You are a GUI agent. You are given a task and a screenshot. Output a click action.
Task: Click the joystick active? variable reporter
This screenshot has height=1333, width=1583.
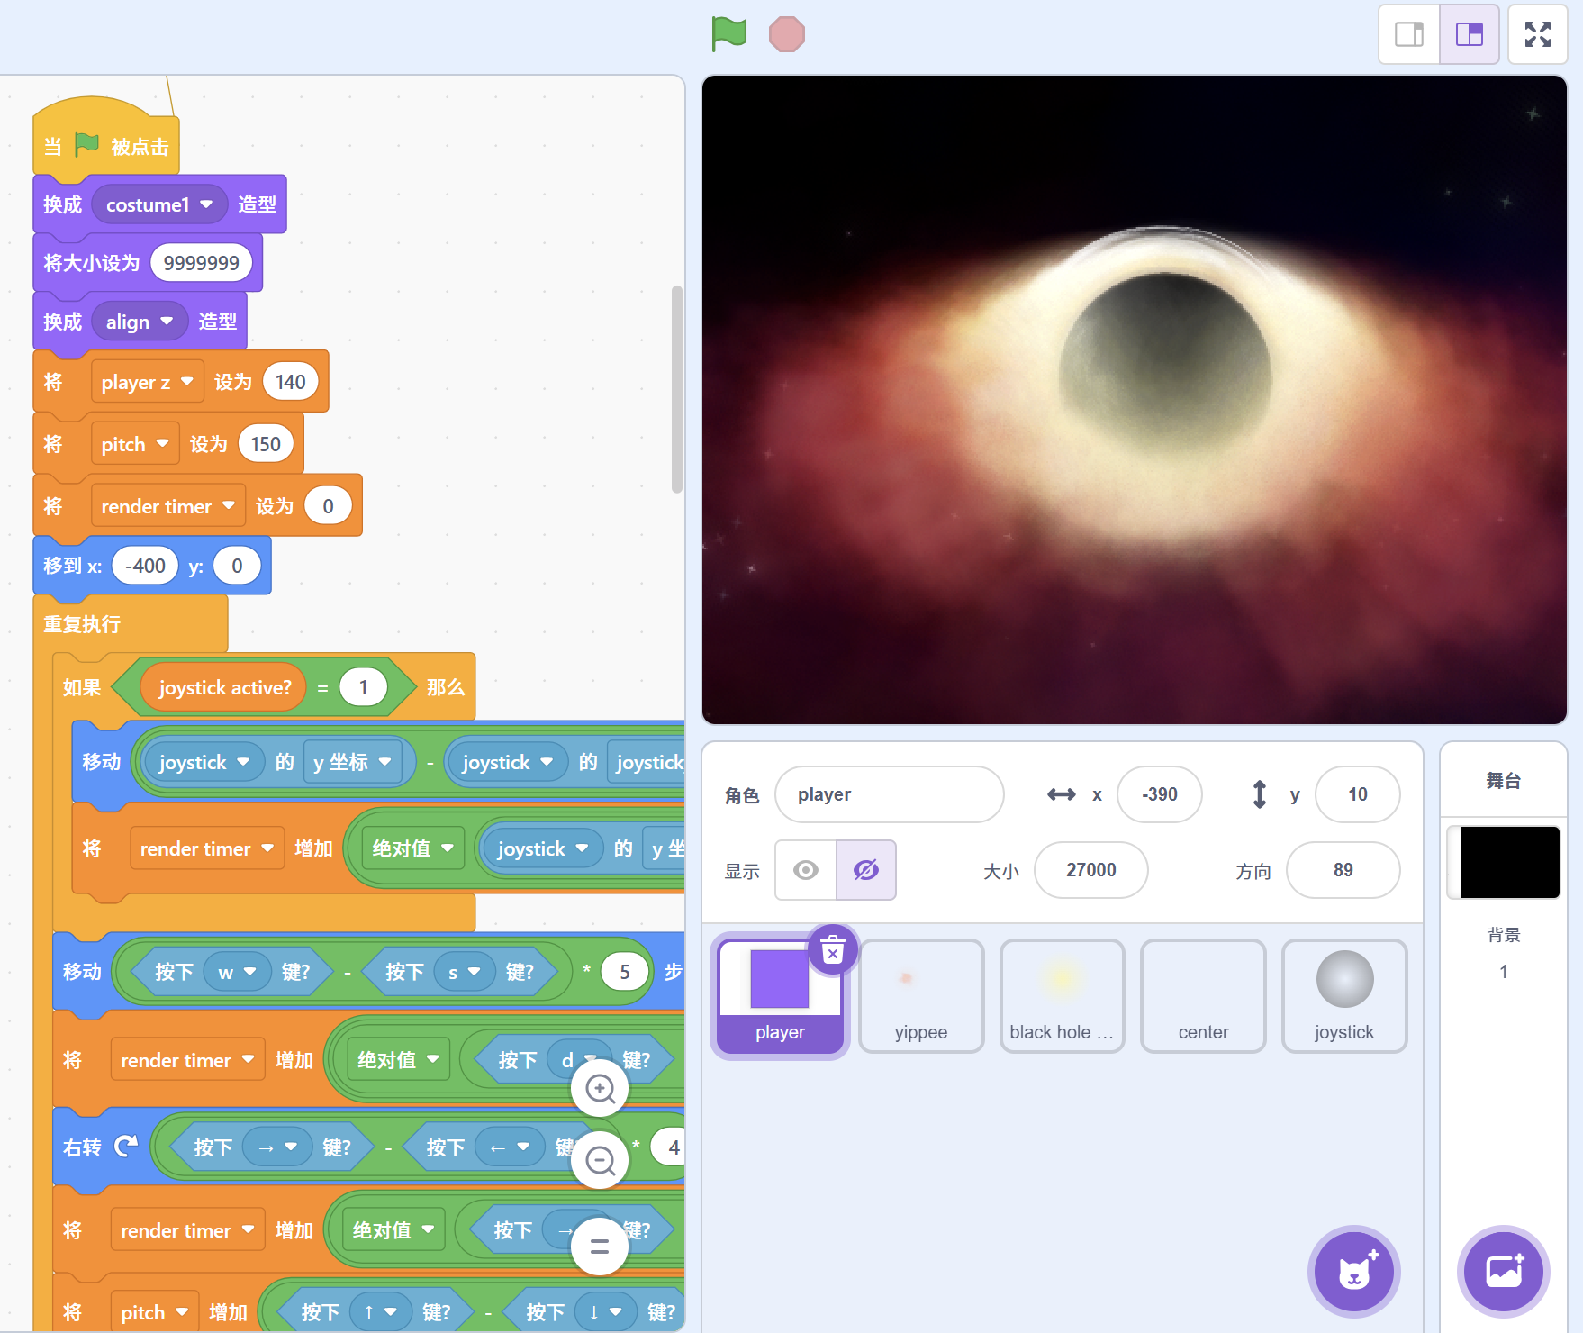(x=224, y=687)
